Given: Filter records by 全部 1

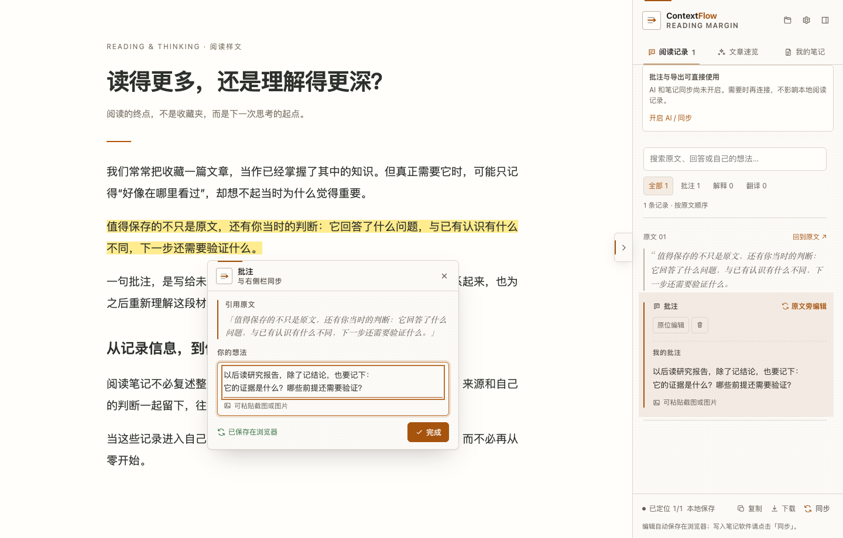Looking at the screenshot, I should coord(658,186).
